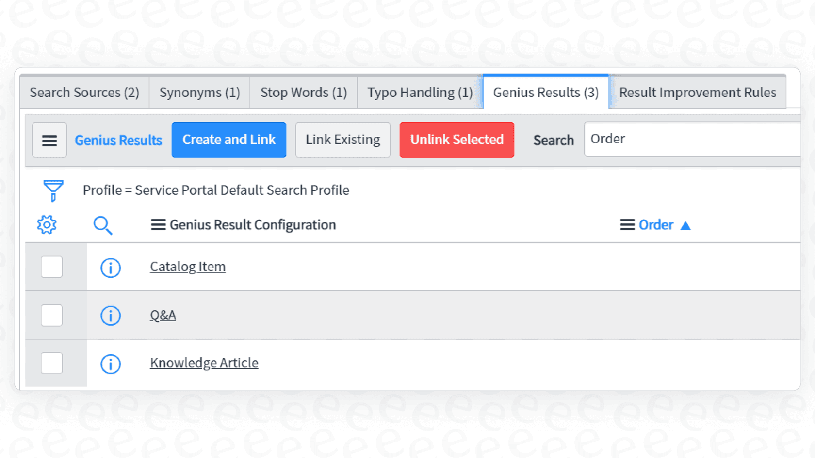Viewport: 815px width, 458px height.
Task: Check the checkbox on the Catalog Item row
Action: pos(51,267)
